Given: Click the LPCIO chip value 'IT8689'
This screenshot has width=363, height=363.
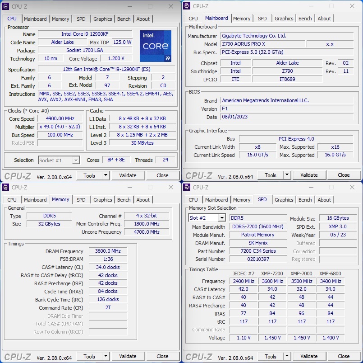Looking at the screenshot, I should [x=287, y=79].
